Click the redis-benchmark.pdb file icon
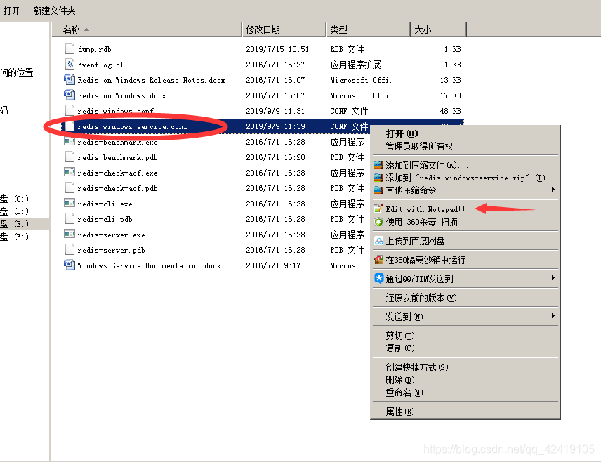The height and width of the screenshot is (462, 601). pos(70,157)
